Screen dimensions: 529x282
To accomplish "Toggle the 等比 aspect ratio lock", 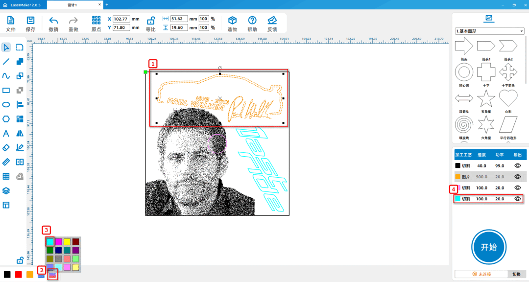I will tap(151, 21).
